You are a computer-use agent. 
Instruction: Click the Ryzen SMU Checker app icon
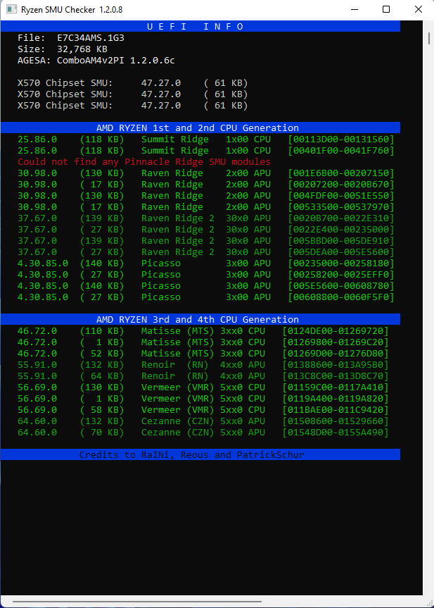coord(12,9)
